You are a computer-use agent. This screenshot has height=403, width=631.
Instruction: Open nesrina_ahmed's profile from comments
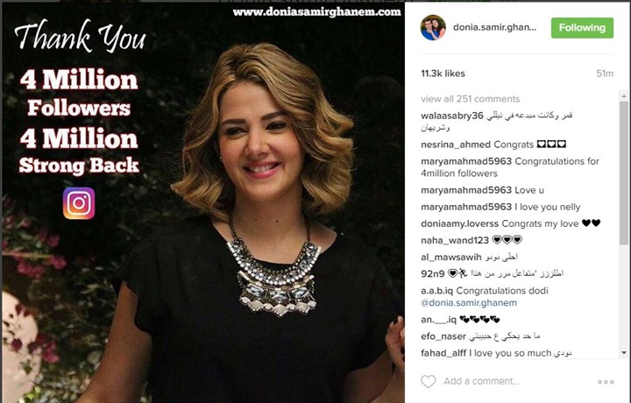[456, 145]
